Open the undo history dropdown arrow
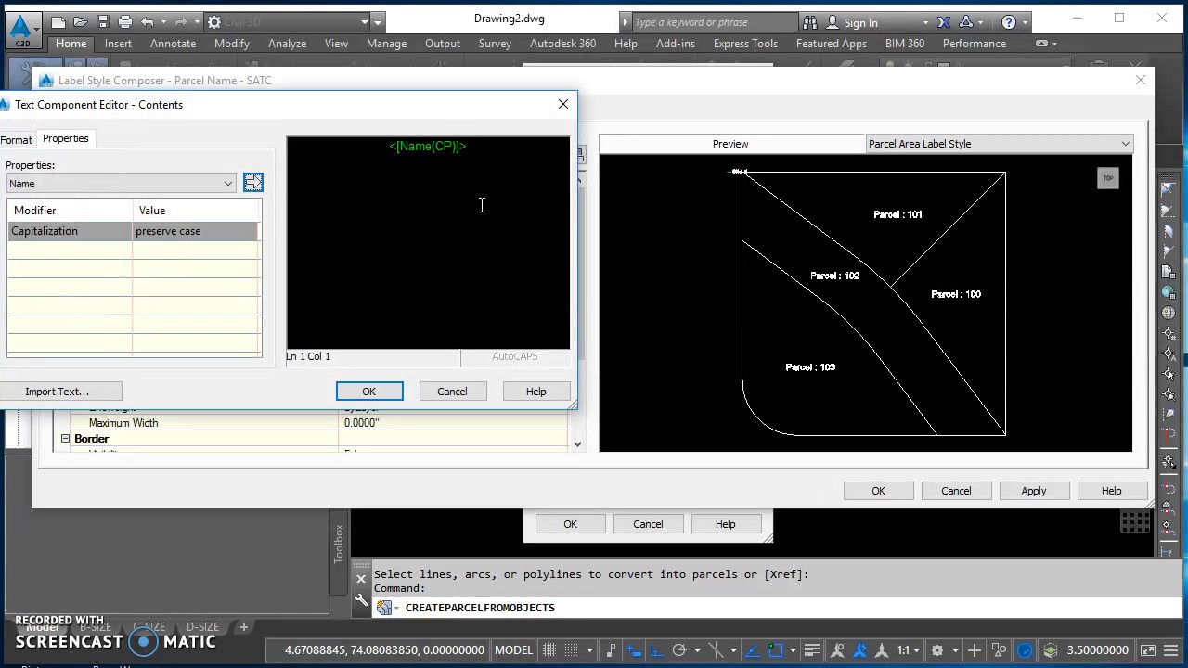The width and height of the screenshot is (1188, 668). (x=163, y=22)
